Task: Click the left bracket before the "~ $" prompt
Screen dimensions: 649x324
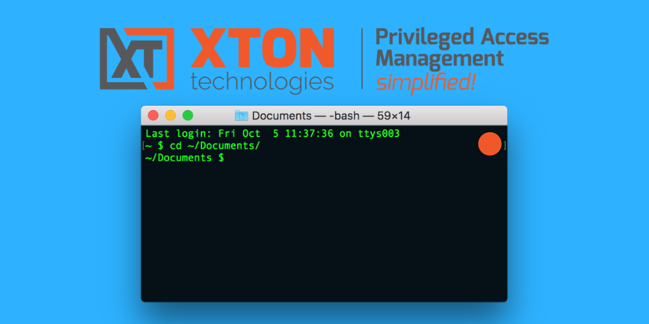Action: (144, 146)
